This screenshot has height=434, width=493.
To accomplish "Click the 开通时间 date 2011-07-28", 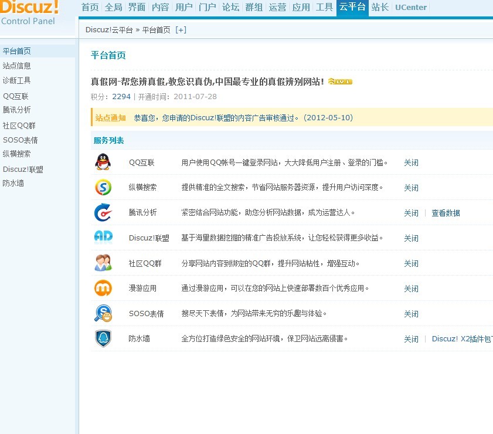I will pyautogui.click(x=195, y=97).
